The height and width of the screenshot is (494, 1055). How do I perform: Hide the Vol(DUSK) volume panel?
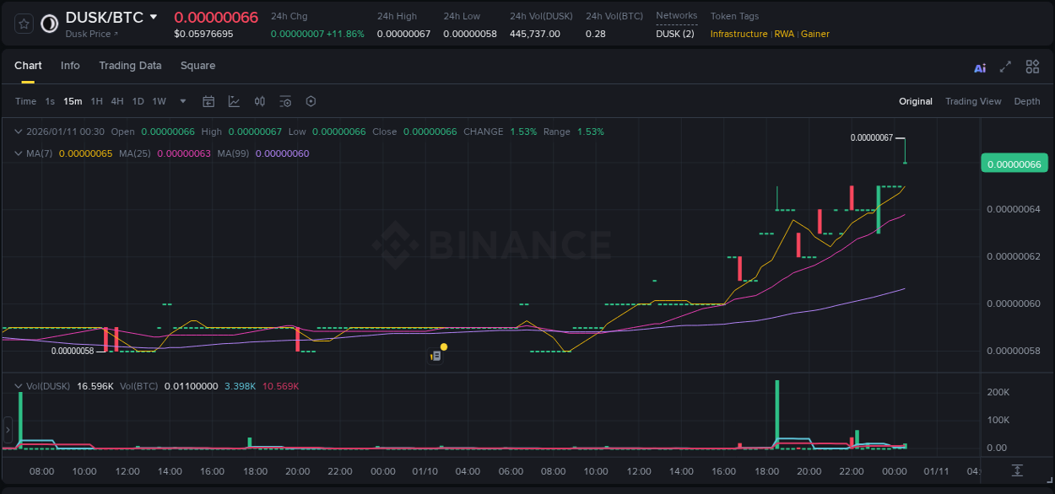[19, 385]
